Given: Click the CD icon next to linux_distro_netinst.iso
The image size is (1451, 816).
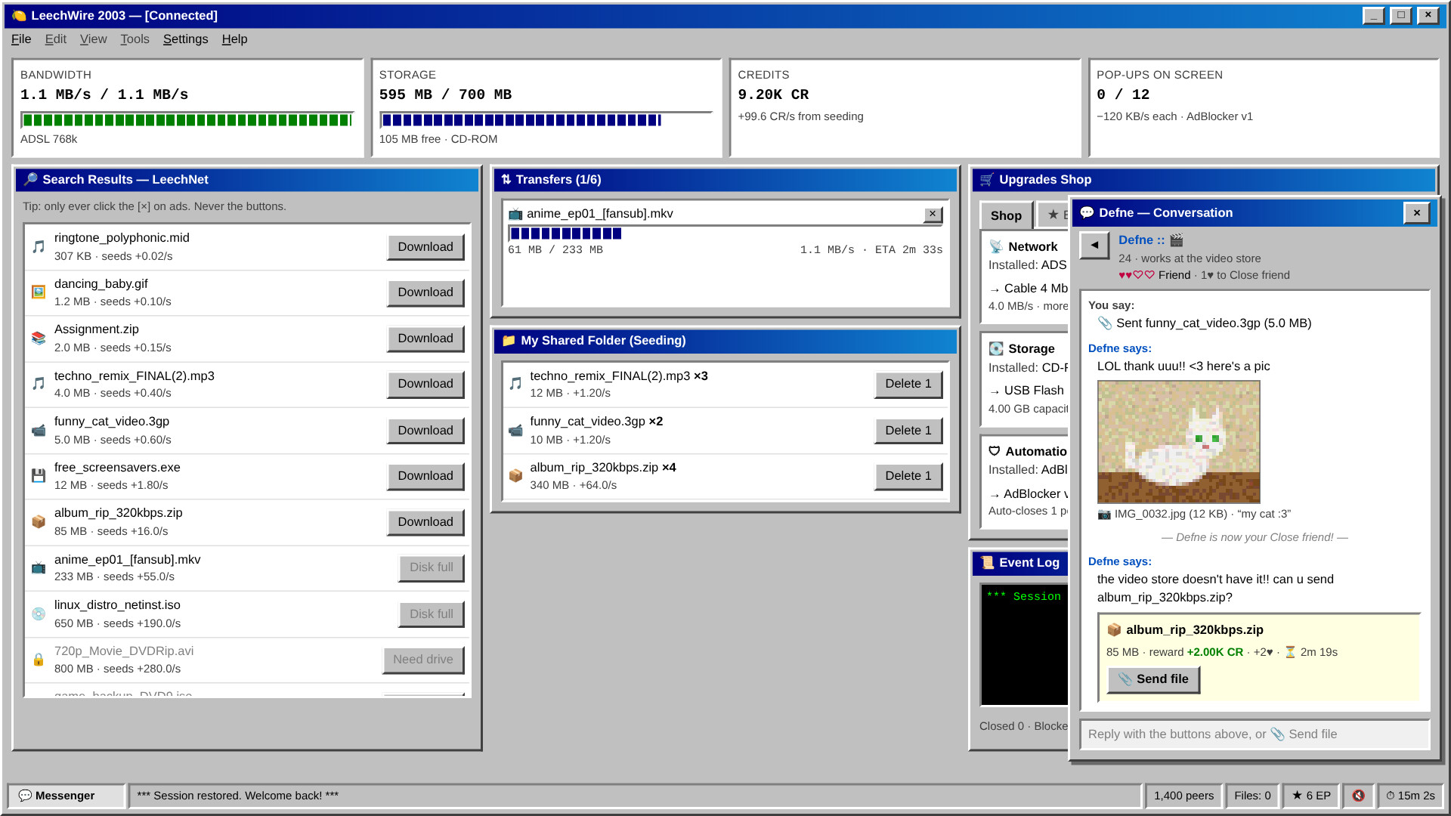Looking at the screenshot, I should 39,614.
